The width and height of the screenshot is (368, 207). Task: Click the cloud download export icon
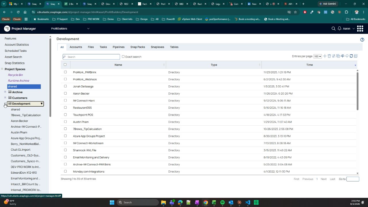click(x=347, y=56)
